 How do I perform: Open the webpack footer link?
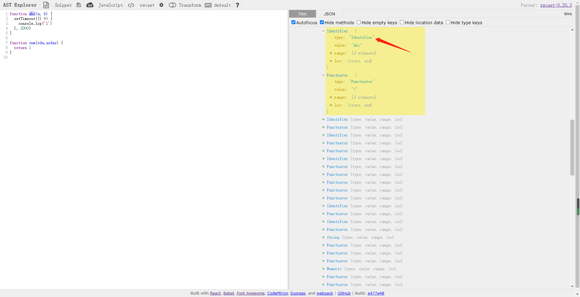coord(325,293)
